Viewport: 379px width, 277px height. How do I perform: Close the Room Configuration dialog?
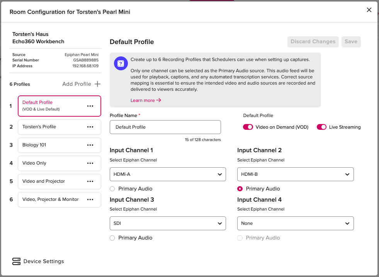369,10
